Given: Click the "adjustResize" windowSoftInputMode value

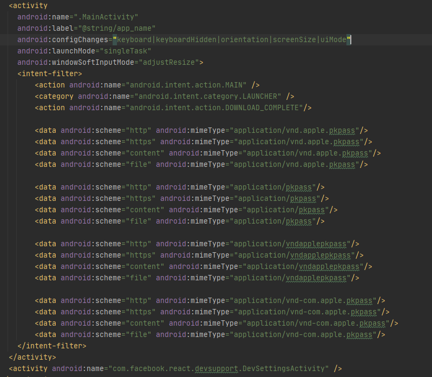Looking at the screenshot, I should pos(168,62).
